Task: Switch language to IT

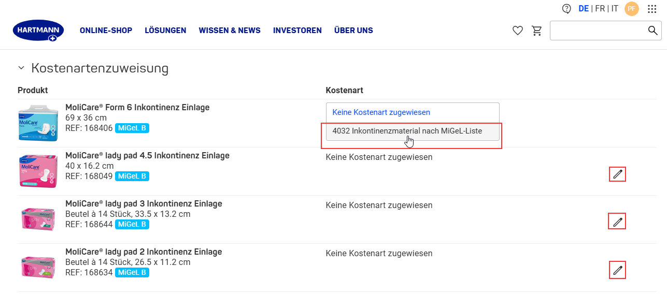Action: click(615, 9)
